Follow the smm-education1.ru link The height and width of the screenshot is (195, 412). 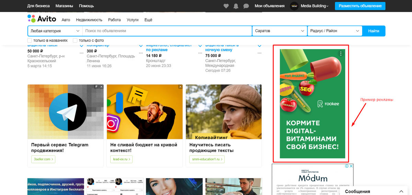pyautogui.click(x=207, y=159)
